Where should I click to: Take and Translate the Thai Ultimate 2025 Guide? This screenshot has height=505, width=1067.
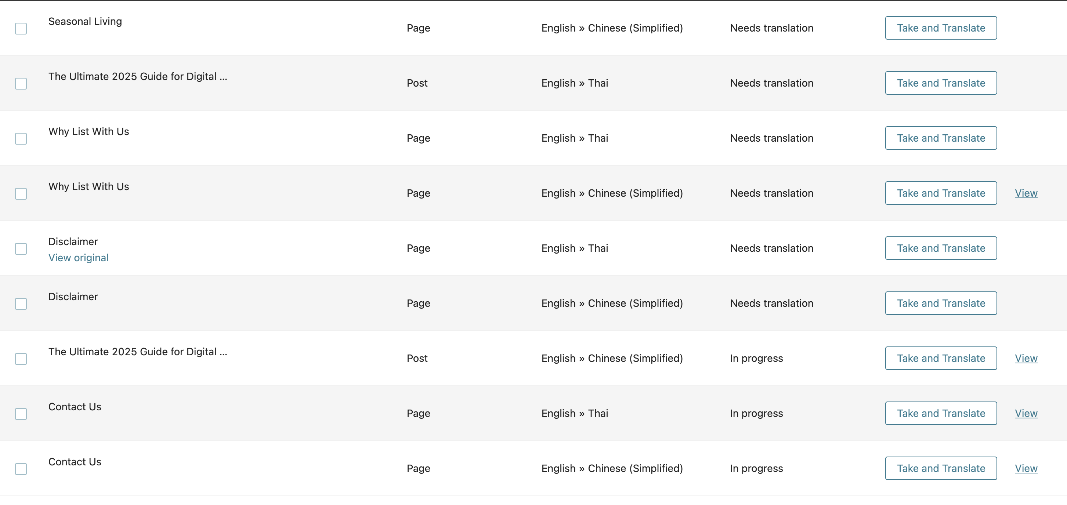tap(941, 83)
